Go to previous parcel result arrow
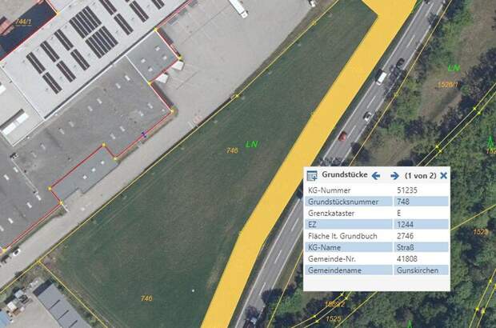The width and height of the screenshot is (496, 328). pyautogui.click(x=376, y=175)
